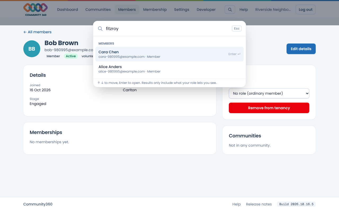This screenshot has height=211, width=339.
Task: Open Settings in the top navigation
Action: [182, 9]
